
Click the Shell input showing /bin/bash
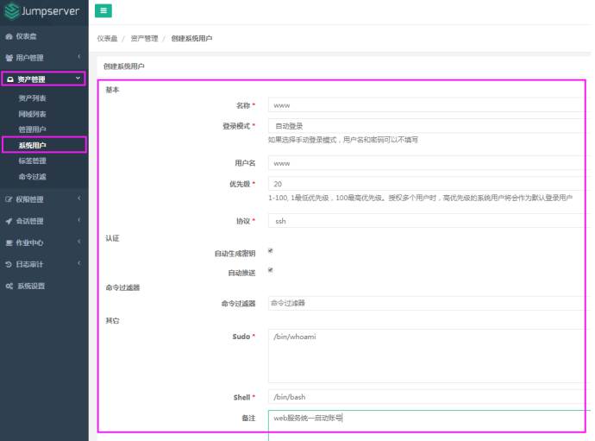[429, 397]
